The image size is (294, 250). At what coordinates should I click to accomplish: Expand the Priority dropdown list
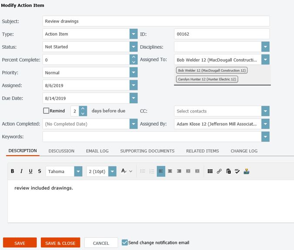134,72
